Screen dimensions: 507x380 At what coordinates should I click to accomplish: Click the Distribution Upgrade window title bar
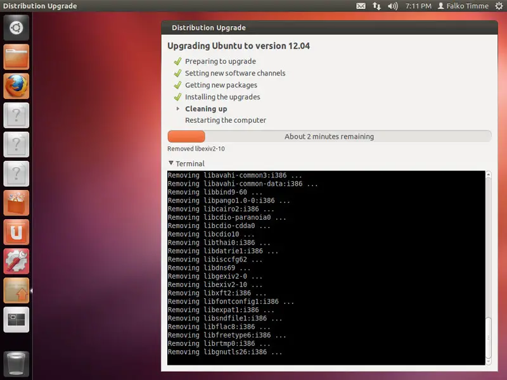(330, 28)
